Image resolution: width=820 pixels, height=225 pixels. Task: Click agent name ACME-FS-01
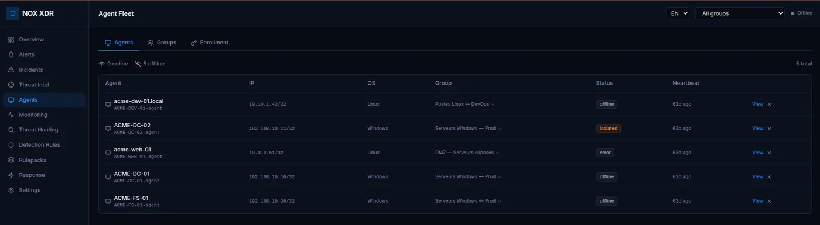[131, 198]
